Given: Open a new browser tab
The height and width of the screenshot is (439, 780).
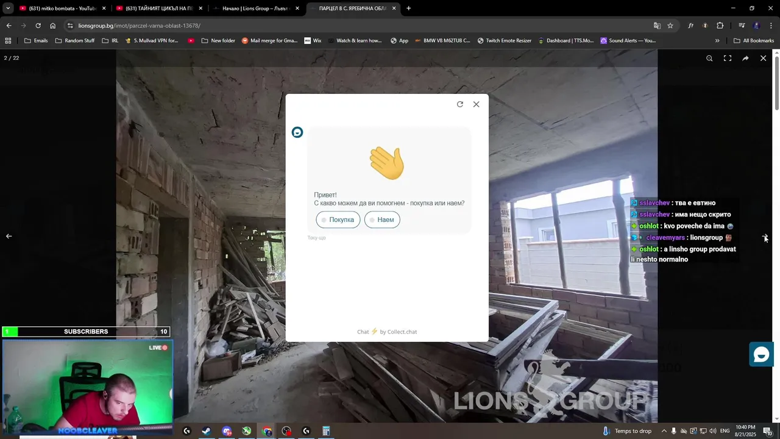Looking at the screenshot, I should (x=408, y=9).
